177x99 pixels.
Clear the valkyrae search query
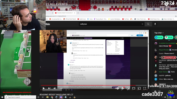coord(142,24)
